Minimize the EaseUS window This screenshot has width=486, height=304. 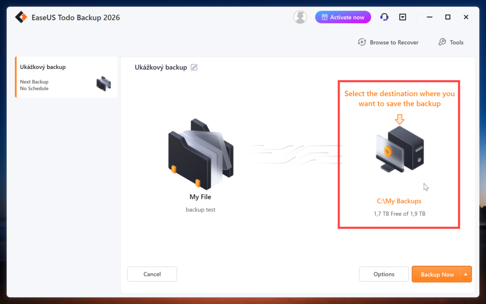[429, 17]
